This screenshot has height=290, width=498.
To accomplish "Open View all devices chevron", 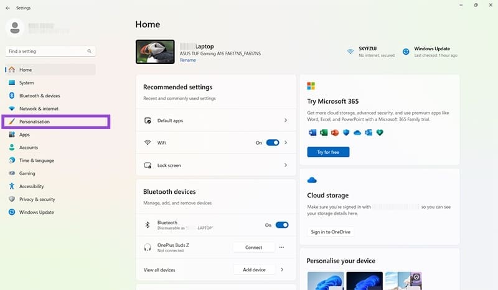I will click(282, 270).
